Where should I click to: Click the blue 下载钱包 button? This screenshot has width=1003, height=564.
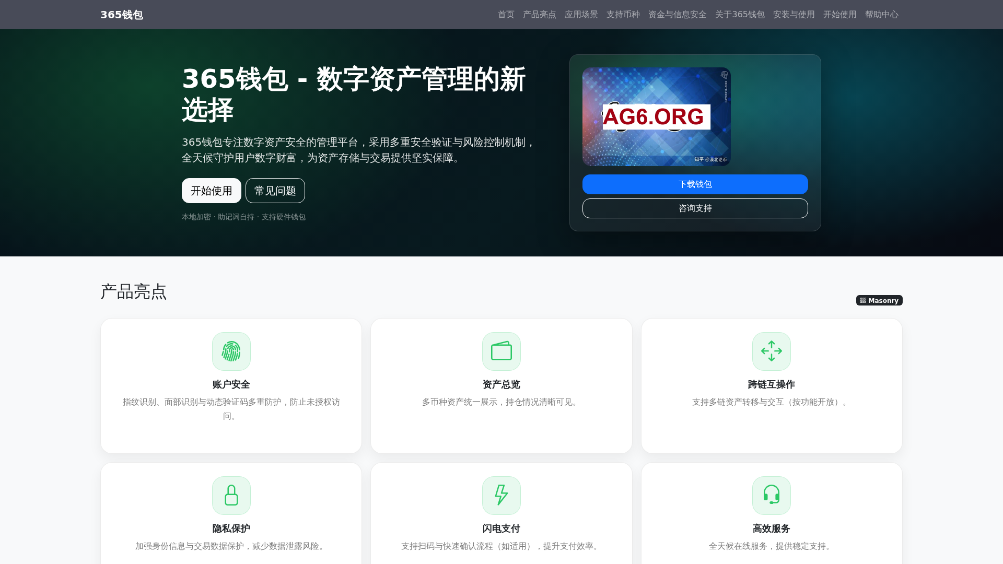(x=695, y=184)
